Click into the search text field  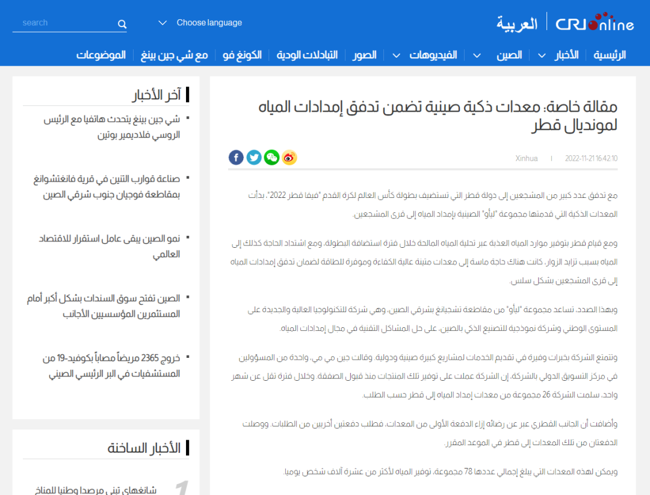pyautogui.click(x=63, y=23)
